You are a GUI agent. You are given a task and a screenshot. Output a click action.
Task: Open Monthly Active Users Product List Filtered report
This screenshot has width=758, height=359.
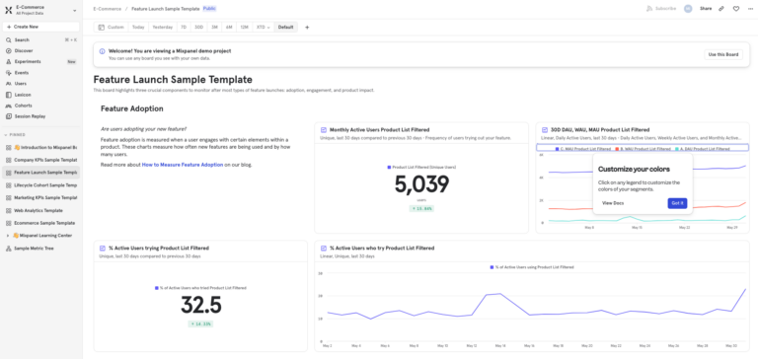tap(379, 129)
